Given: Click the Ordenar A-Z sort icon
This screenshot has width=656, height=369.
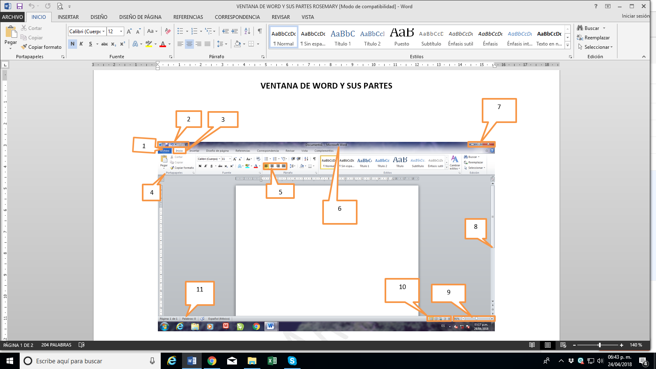Looking at the screenshot, I should click(x=247, y=31).
